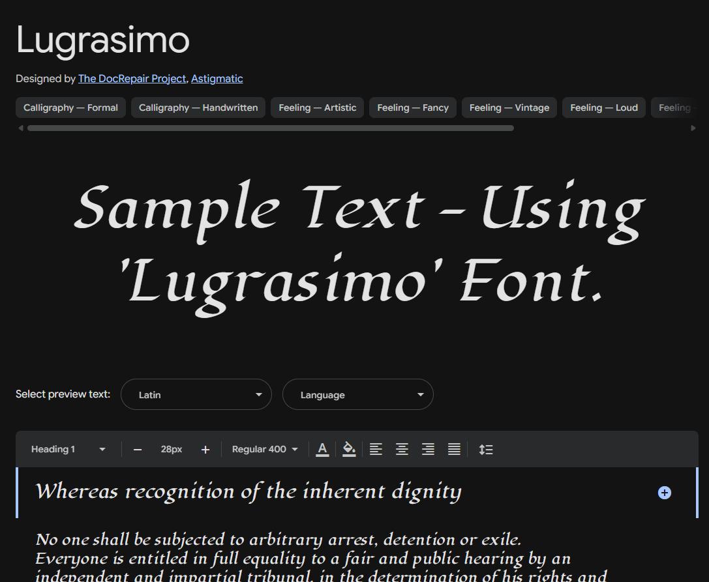Viewport: 709px width, 582px height.
Task: Select the Feeling — Fancy tag
Action: (413, 108)
